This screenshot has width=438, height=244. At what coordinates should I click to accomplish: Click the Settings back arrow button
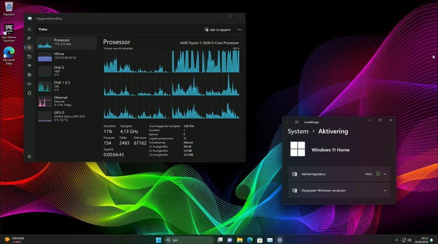pyautogui.click(x=288, y=122)
